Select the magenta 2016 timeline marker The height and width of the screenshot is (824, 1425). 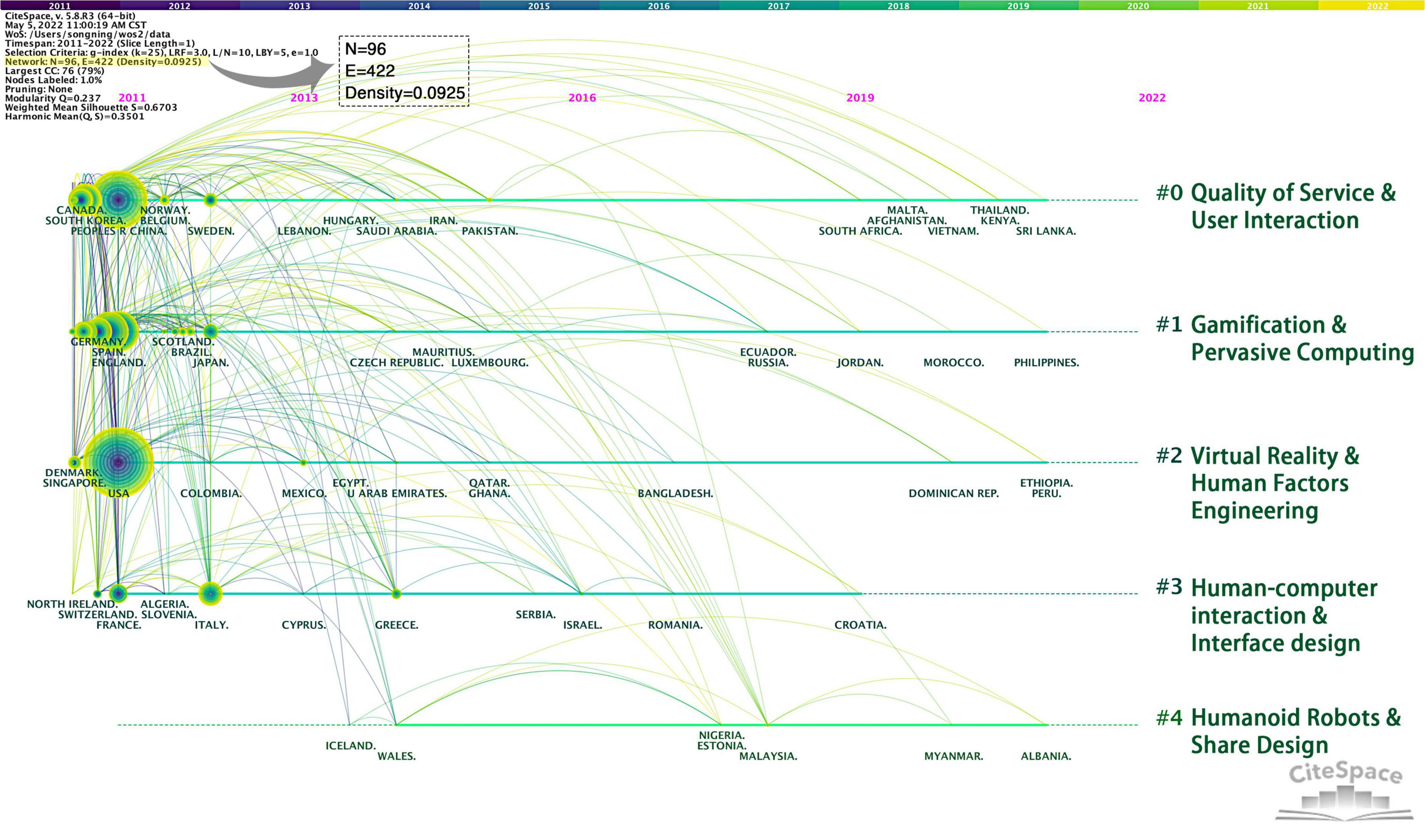click(x=582, y=97)
